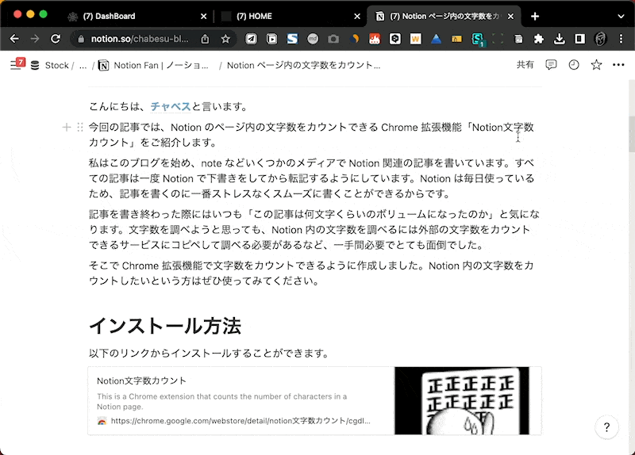Add a block with the plus handle
Image resolution: width=635 pixels, height=455 pixels.
[x=67, y=128]
